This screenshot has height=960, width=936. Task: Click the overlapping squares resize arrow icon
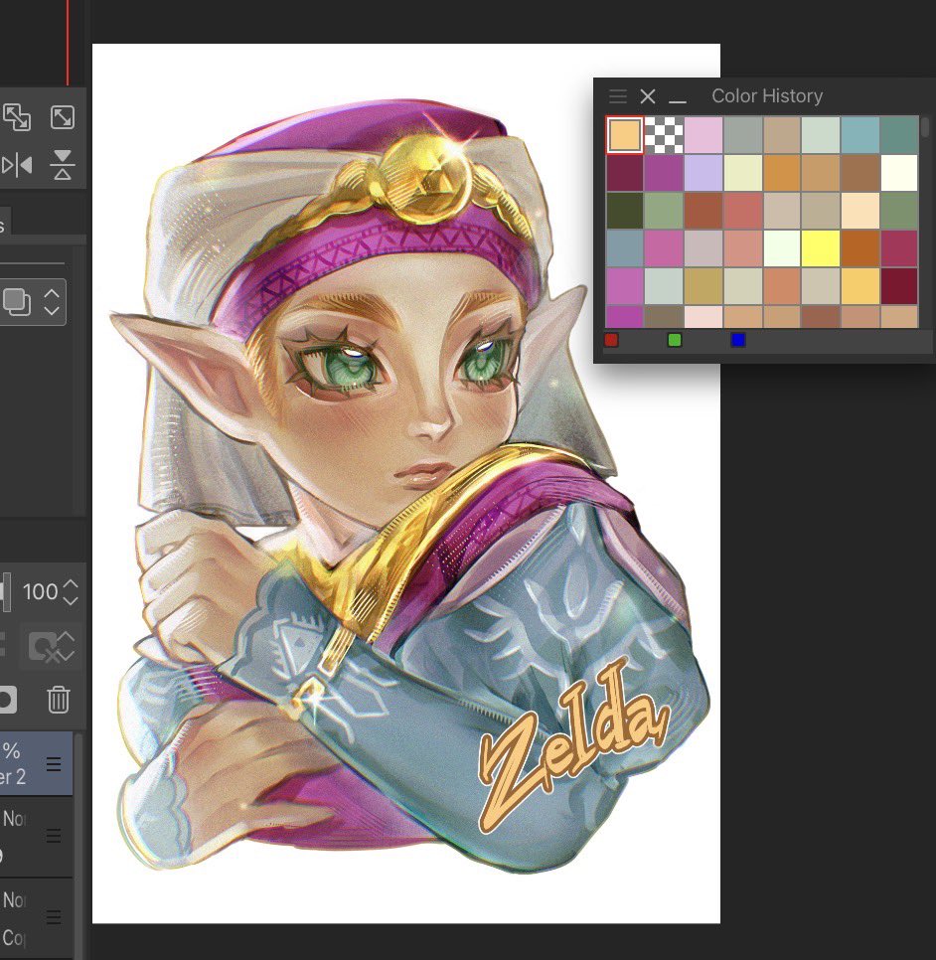coord(17,117)
